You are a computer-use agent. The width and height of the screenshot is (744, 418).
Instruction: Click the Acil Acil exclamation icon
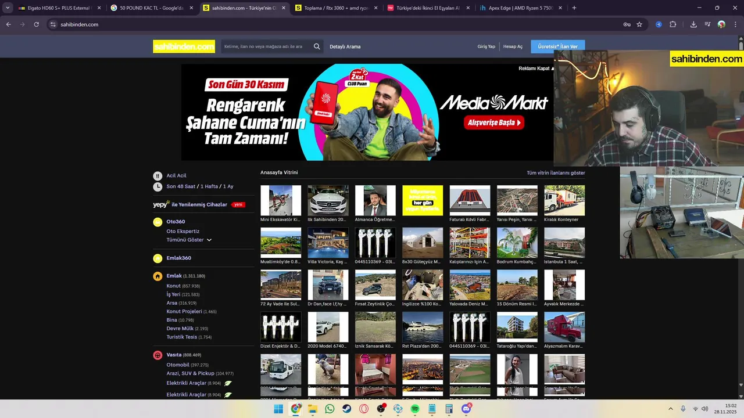(x=158, y=176)
